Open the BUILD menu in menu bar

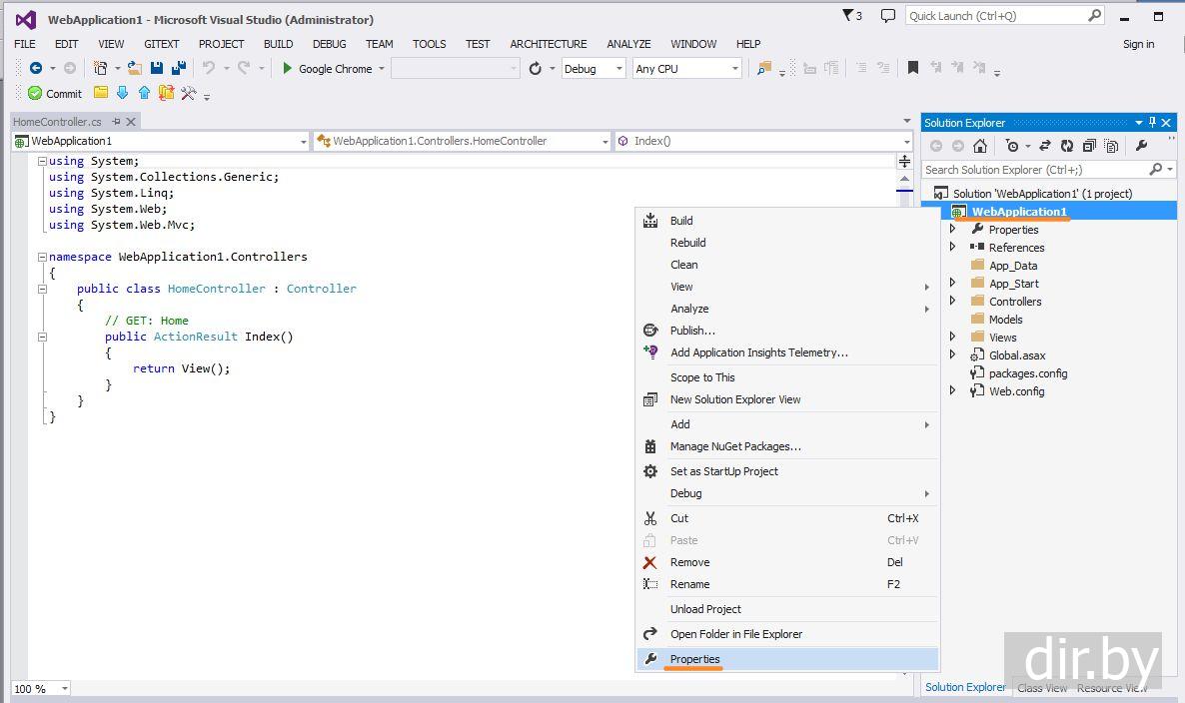click(278, 44)
